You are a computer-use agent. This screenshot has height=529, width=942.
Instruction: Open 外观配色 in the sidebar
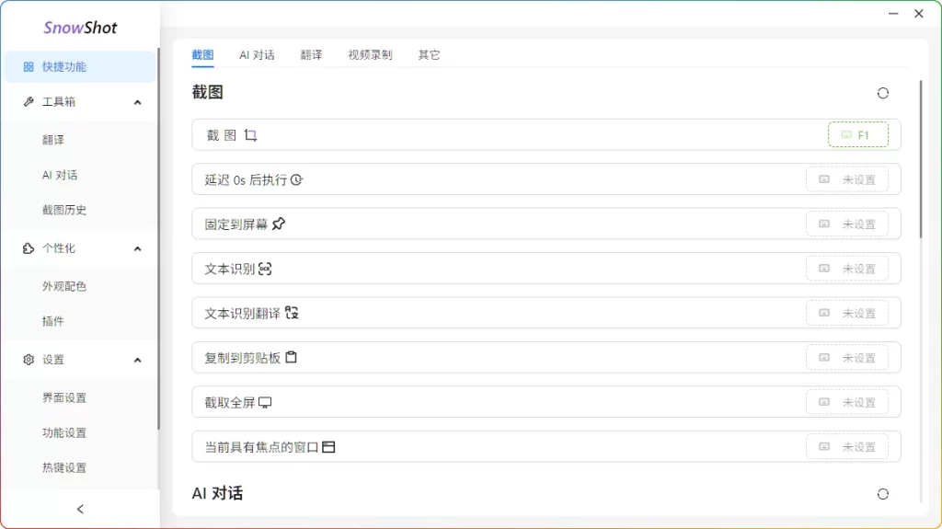pyautogui.click(x=80, y=286)
